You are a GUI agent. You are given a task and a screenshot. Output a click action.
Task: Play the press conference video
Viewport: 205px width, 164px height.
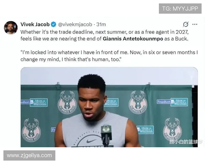(x=109, y=107)
